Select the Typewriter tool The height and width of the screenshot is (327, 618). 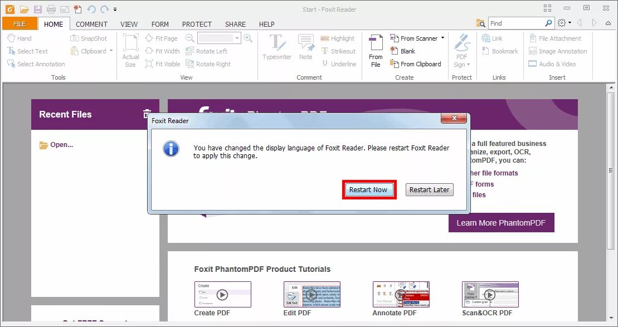277,47
